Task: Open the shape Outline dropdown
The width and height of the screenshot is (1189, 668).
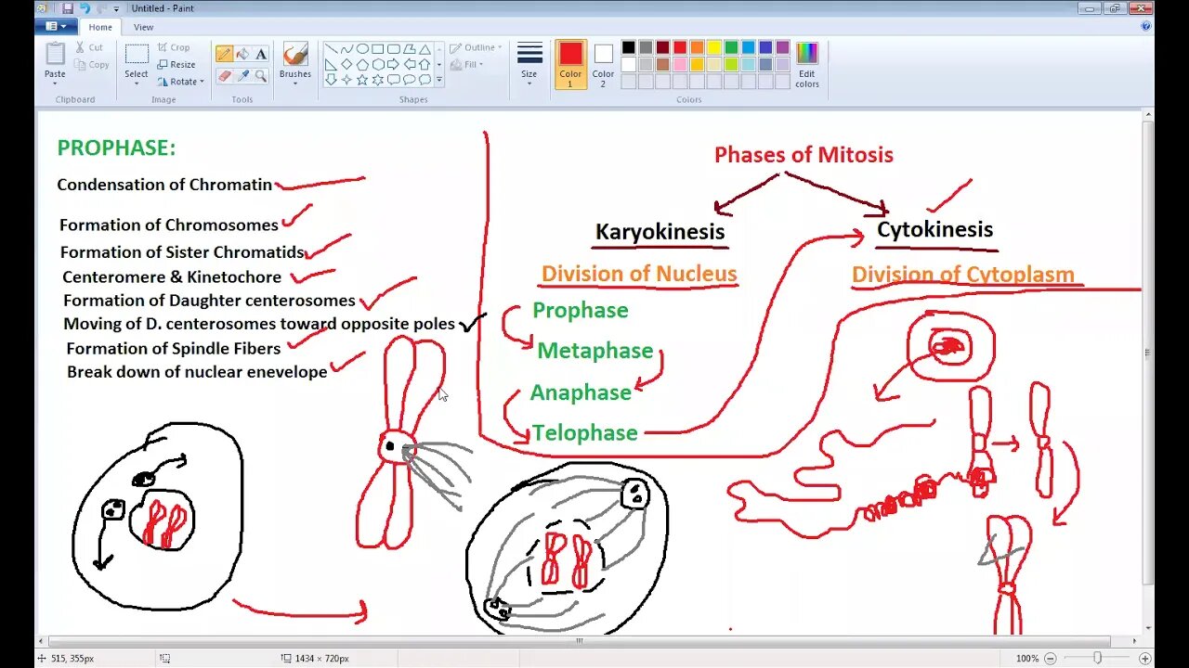Action: tap(476, 47)
